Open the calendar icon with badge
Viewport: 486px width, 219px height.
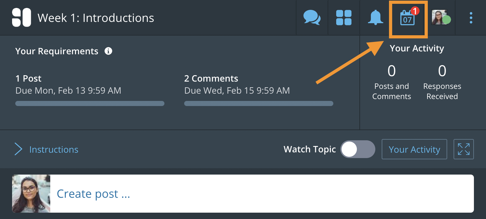pyautogui.click(x=408, y=18)
